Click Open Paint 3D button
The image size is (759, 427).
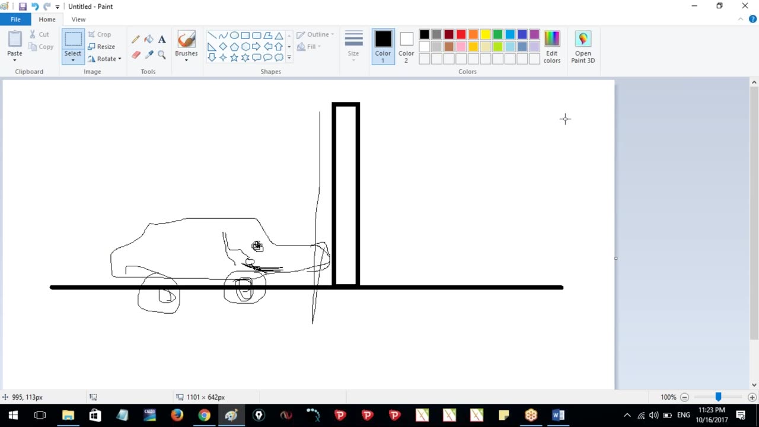click(x=583, y=47)
